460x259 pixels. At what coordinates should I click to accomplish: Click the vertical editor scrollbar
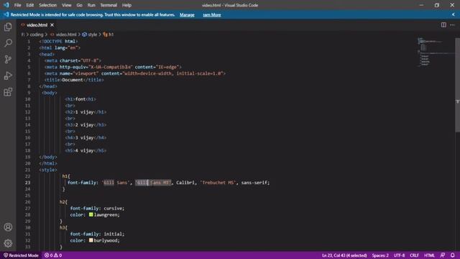tap(457, 85)
